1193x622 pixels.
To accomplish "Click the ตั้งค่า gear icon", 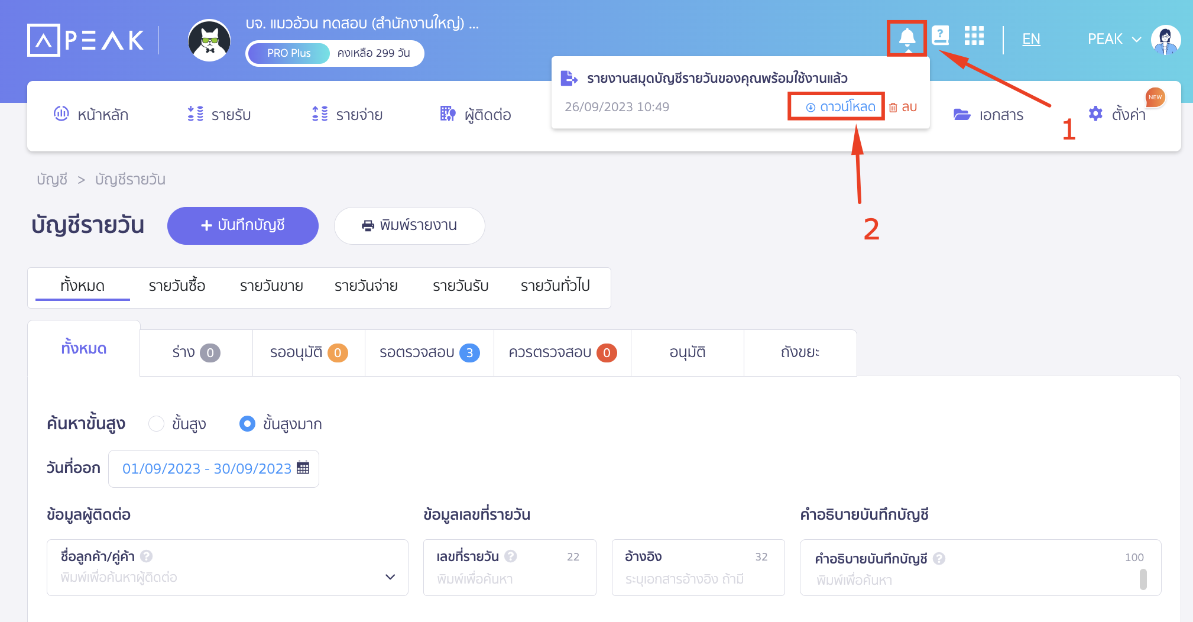I will coord(1095,114).
